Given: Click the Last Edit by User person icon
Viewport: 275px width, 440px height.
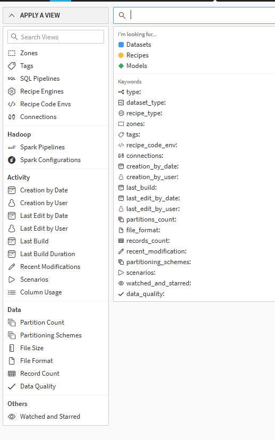Looking at the screenshot, I should click(12, 229).
